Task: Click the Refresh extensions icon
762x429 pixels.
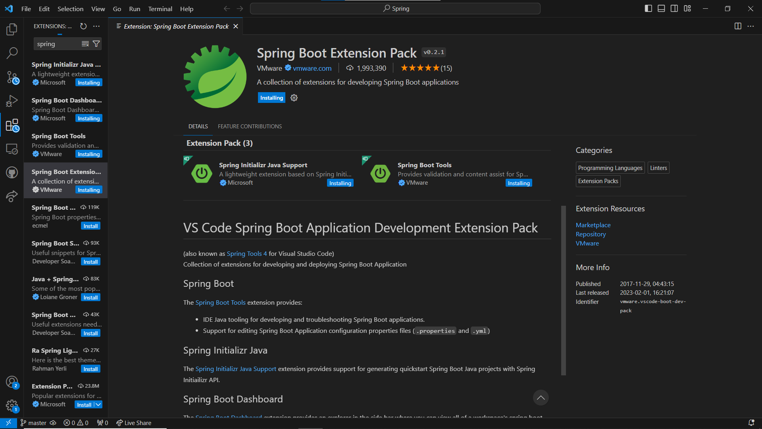Action: click(x=83, y=26)
